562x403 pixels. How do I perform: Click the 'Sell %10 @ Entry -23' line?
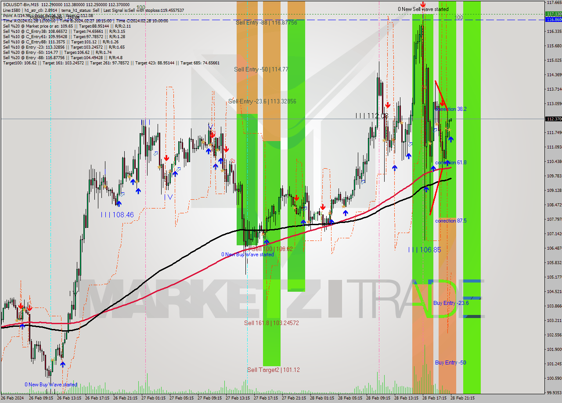(x=64, y=47)
